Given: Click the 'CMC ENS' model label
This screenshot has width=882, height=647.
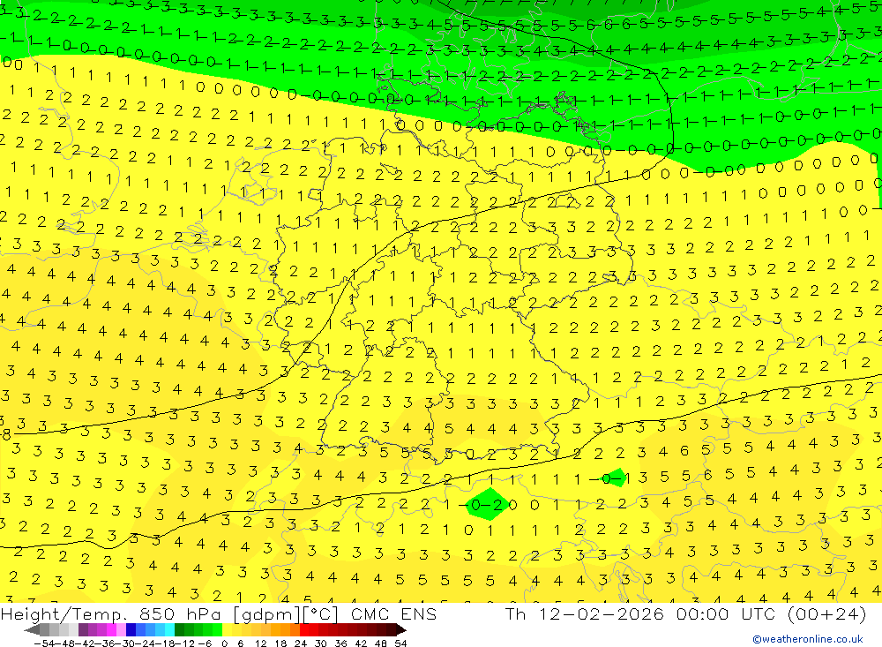Looking at the screenshot, I should (393, 613).
